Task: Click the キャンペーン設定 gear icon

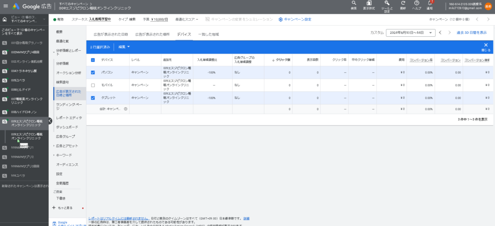Action: [280, 19]
